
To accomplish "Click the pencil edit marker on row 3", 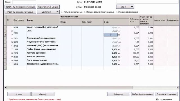I will [5, 35].
